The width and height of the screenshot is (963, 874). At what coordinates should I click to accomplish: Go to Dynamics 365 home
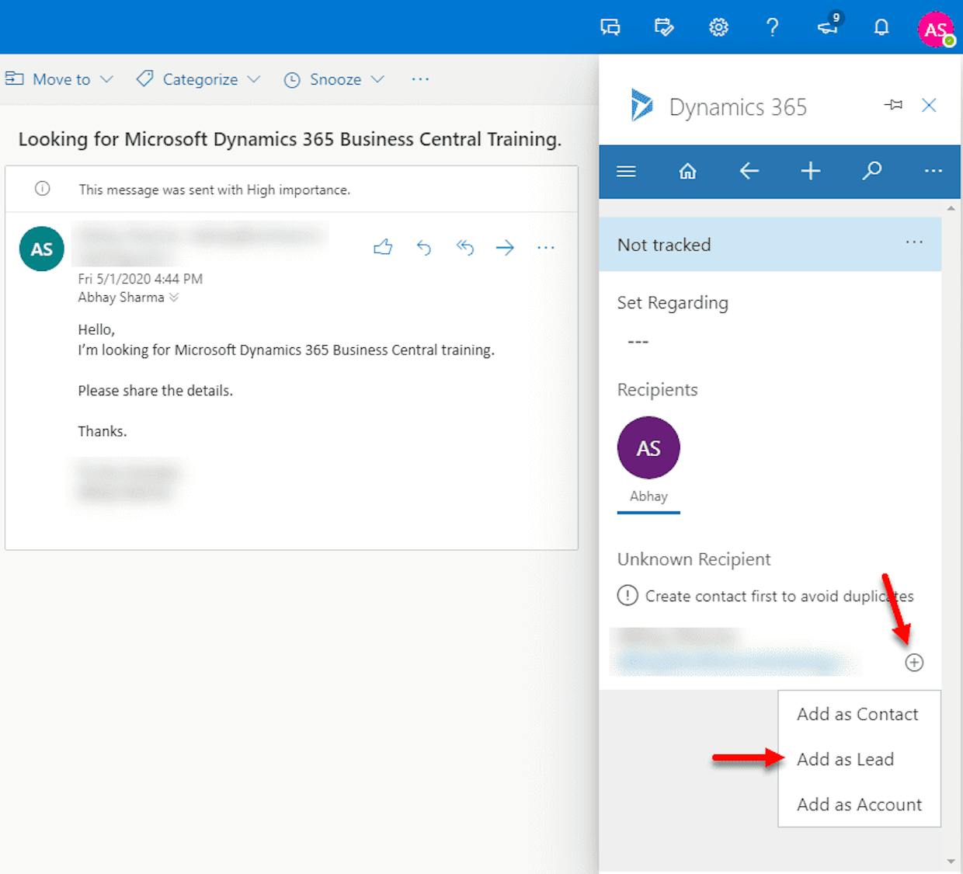pyautogui.click(x=687, y=171)
